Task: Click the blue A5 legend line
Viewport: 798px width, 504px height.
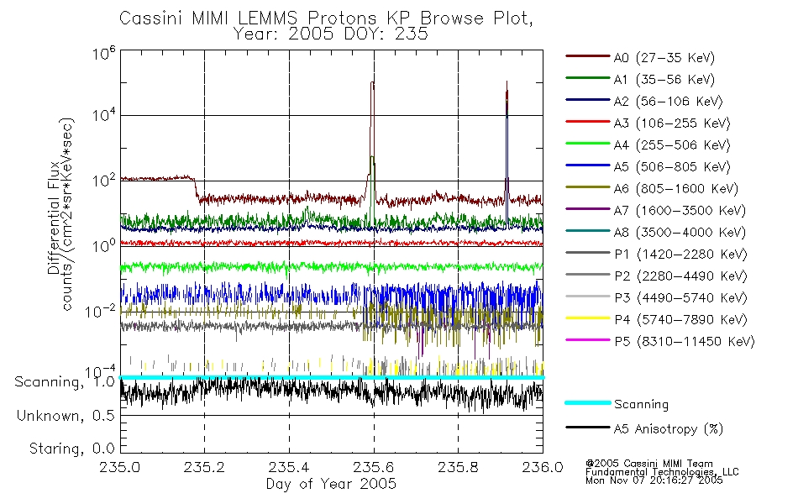Action: coord(588,165)
